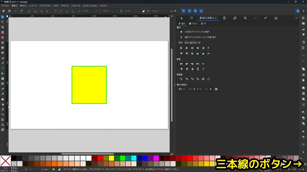The width and height of the screenshot is (307, 172).
Task: Click the yellow rectangle on canvas
Action: tap(89, 85)
